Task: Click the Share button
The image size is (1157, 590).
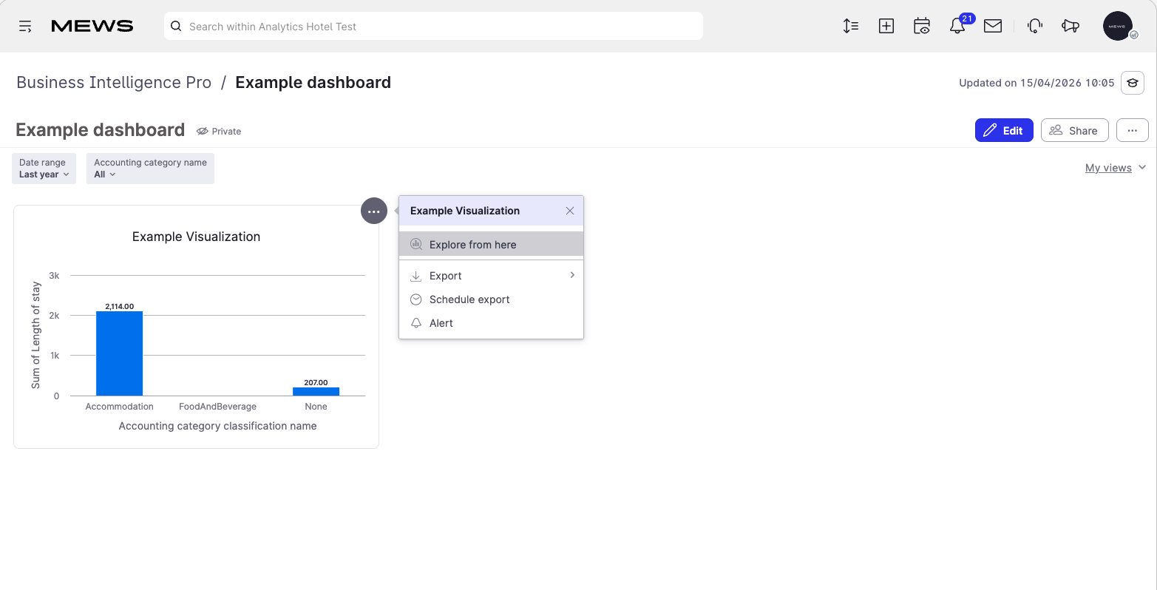Action: pyautogui.click(x=1075, y=130)
